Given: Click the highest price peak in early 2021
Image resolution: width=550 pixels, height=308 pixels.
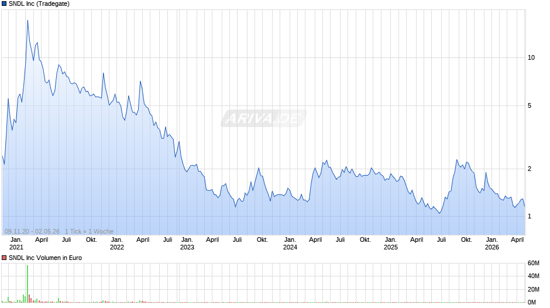Looking at the screenshot, I should coord(27,20).
